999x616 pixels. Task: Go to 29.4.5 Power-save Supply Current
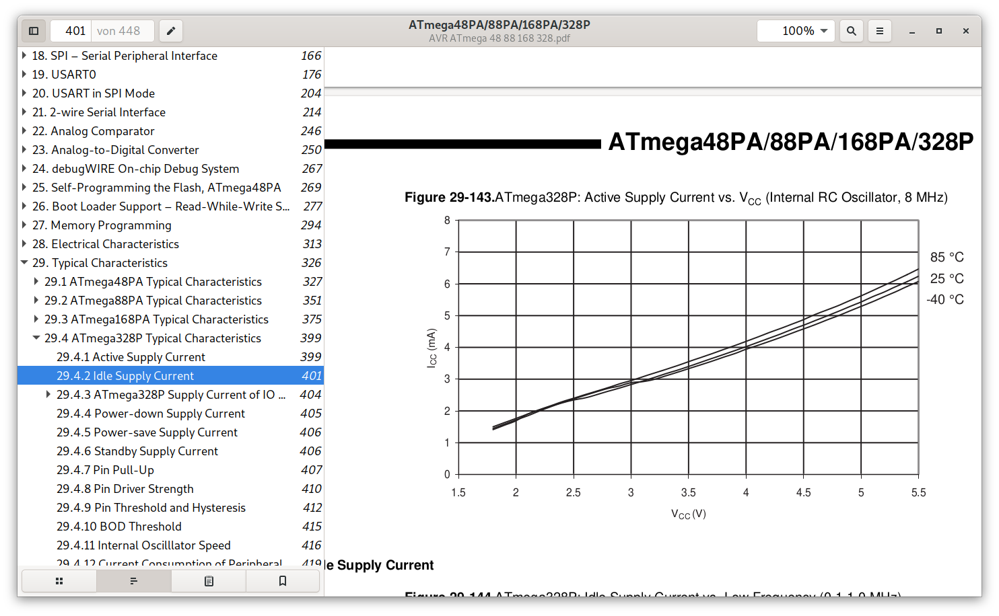(147, 432)
